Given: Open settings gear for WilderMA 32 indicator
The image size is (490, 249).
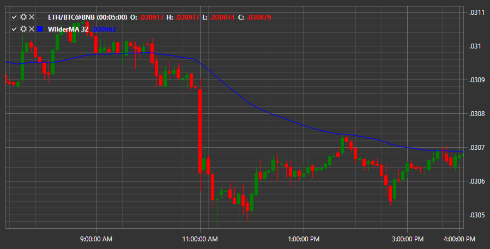Looking at the screenshot, I should coord(23,29).
